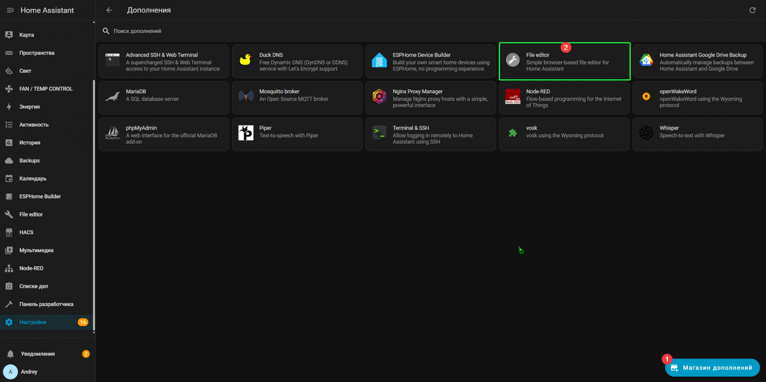Click "Text-to-speech with Piper" description
The height and width of the screenshot is (382, 766).
[x=289, y=136]
